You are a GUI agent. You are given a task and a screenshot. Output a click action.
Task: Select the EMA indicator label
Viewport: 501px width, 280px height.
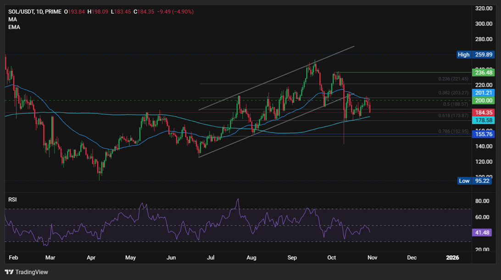[x=13, y=27]
